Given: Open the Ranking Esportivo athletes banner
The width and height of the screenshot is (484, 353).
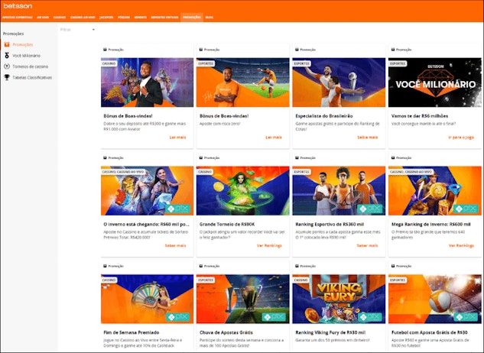Looking at the screenshot, I should (339, 191).
